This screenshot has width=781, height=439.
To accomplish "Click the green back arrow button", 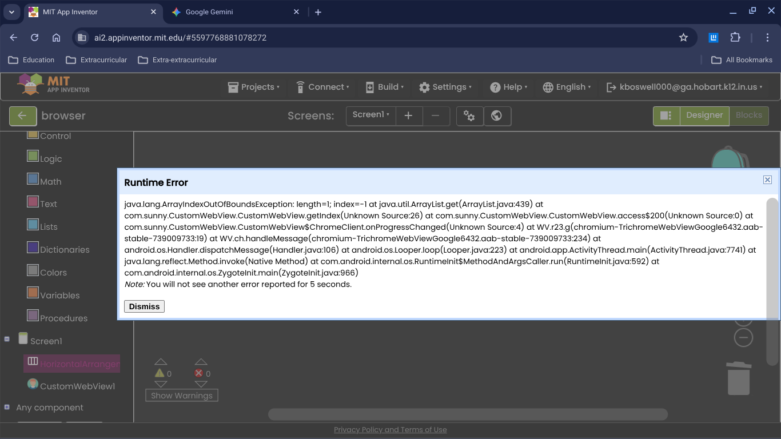I will click(23, 116).
